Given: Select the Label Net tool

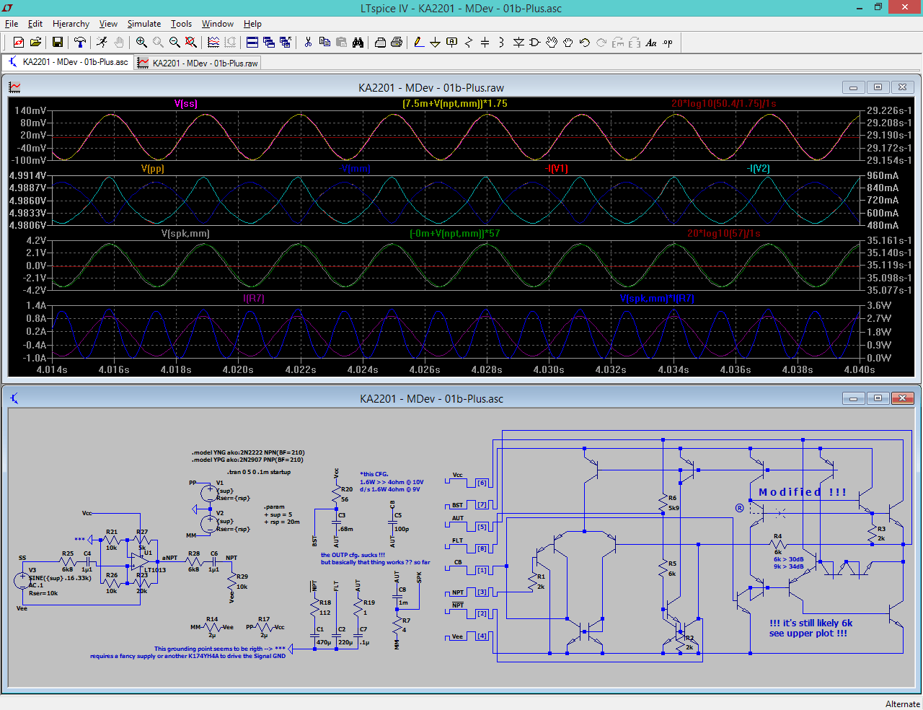Looking at the screenshot, I should 452,43.
